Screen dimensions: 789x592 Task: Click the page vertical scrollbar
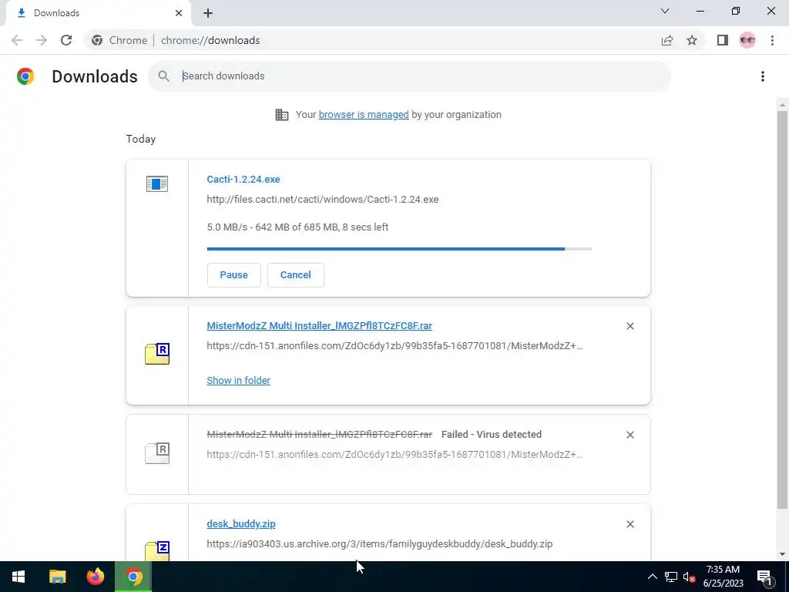point(782,310)
